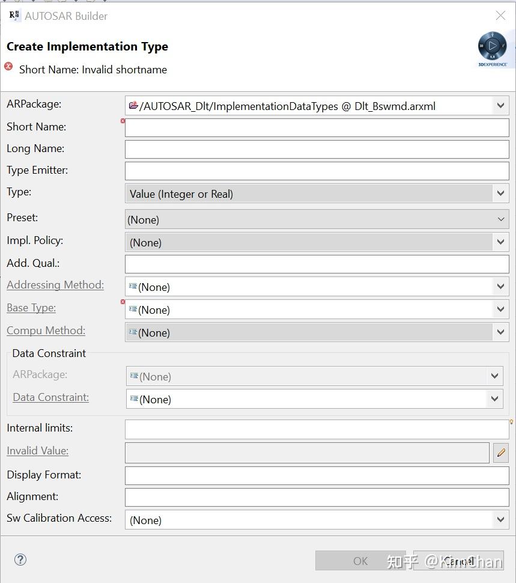This screenshot has width=516, height=583.
Task: Click the red error icon beside Short Name message
Action: tap(9, 67)
